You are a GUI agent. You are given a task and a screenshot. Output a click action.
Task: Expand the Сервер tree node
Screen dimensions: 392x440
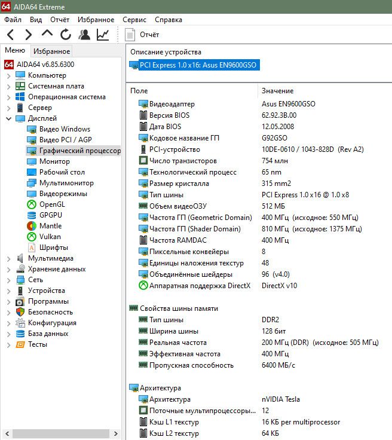pos(8,108)
